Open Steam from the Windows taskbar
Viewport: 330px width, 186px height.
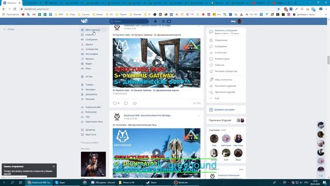152,182
